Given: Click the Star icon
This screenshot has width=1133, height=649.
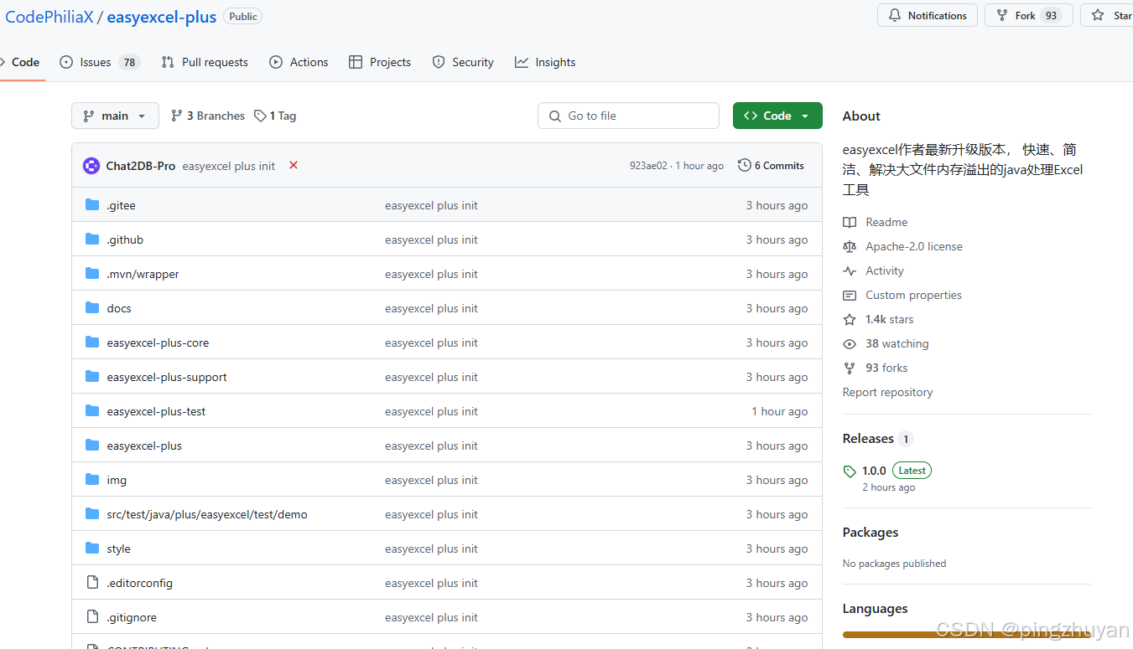Looking at the screenshot, I should pyautogui.click(x=1098, y=16).
